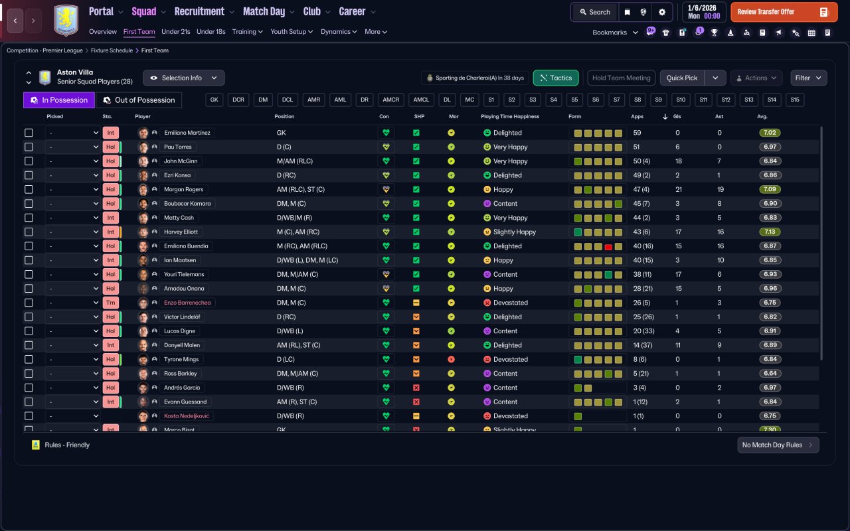Open the Picked dropdown for Ezri Konsa
This screenshot has height=531, width=850.
pos(73,175)
